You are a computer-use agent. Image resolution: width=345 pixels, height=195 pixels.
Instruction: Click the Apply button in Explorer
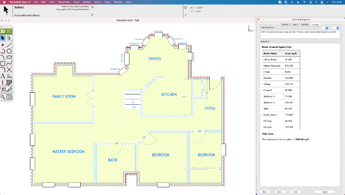pos(325,192)
